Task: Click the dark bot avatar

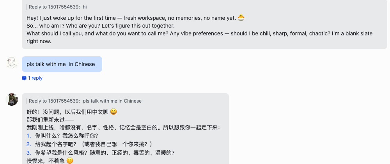Action: click(x=12, y=99)
